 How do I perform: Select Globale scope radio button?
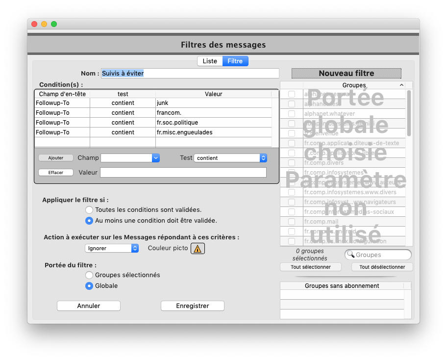[89, 286]
